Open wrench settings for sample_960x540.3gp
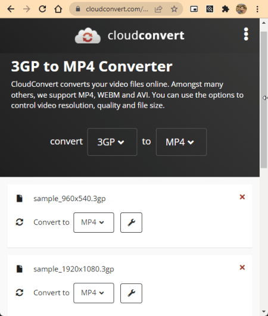Screen dimensions: 268x316 click(131, 223)
